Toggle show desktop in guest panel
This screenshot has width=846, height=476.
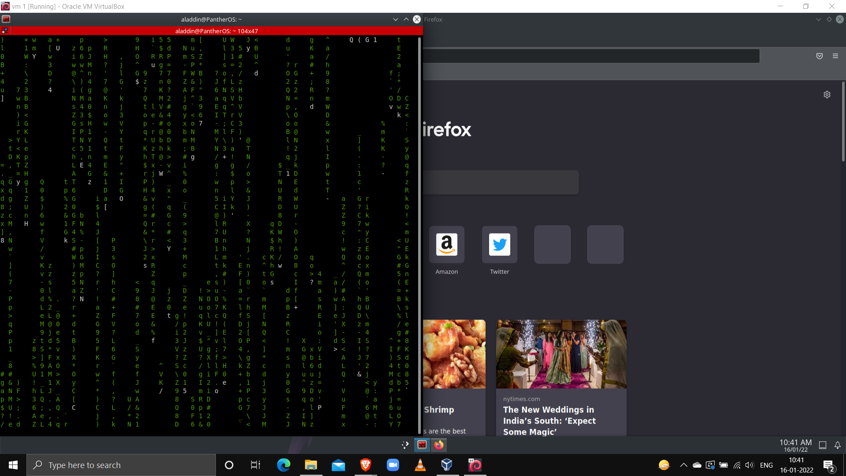[822, 445]
